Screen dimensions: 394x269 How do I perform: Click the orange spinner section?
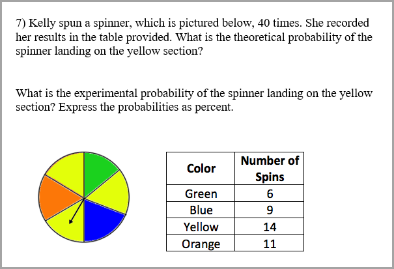[x=58, y=196]
